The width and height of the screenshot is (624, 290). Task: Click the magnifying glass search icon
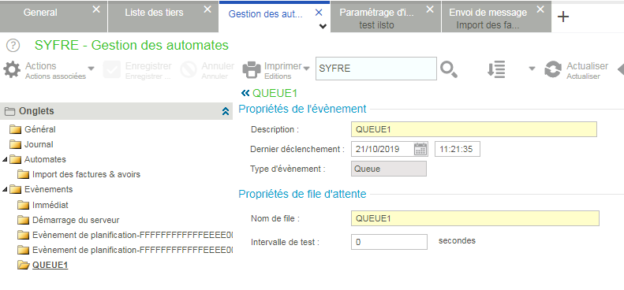449,69
